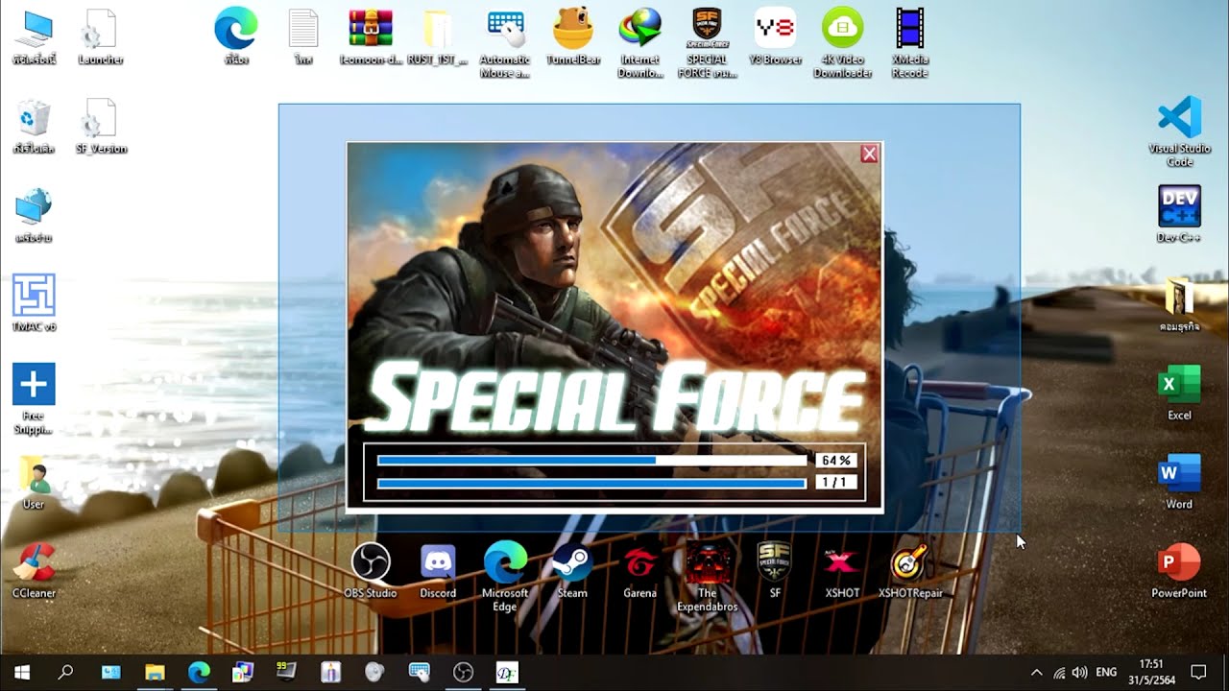Image resolution: width=1229 pixels, height=691 pixels.
Task: Open the Network desktop icon
Action: click(x=34, y=215)
